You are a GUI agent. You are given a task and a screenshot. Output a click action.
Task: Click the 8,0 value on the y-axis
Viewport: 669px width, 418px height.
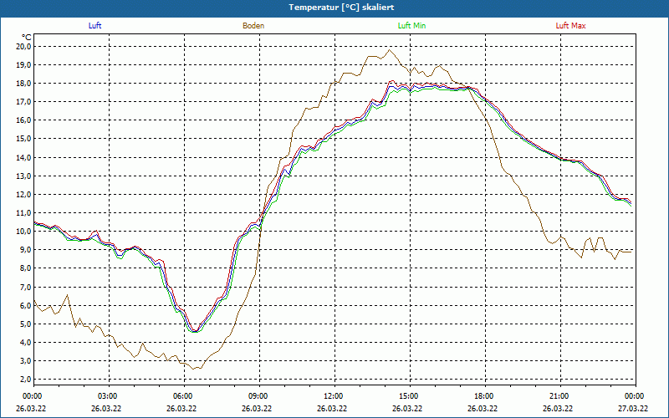point(25,268)
